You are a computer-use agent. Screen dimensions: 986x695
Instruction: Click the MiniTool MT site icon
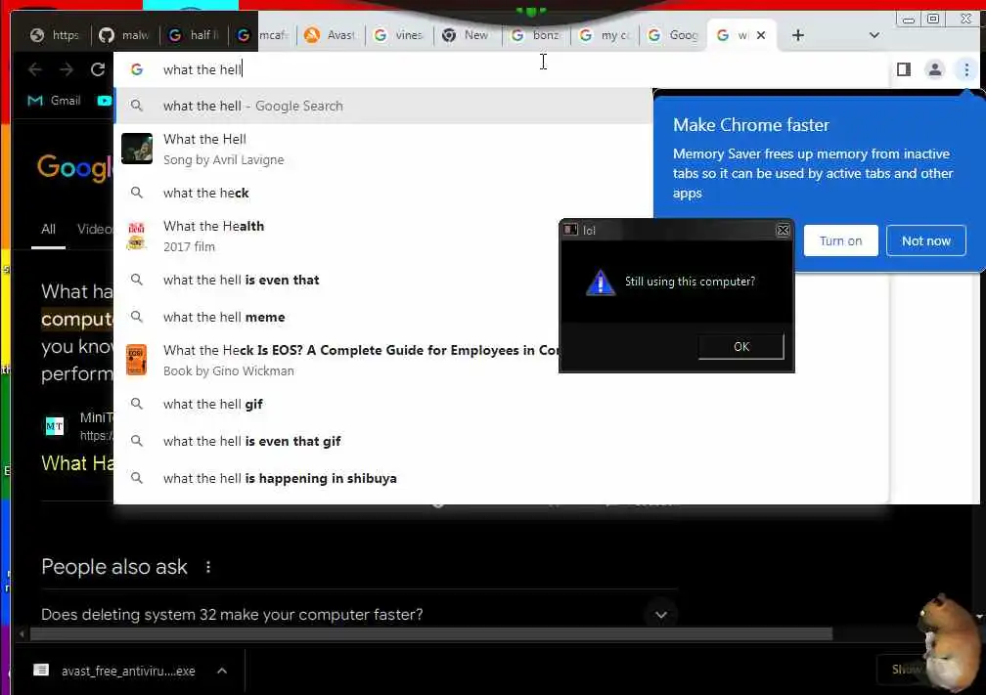point(55,426)
